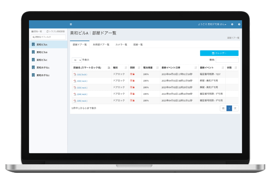
Task: Click the help question mark icon
Action: pos(239,24)
